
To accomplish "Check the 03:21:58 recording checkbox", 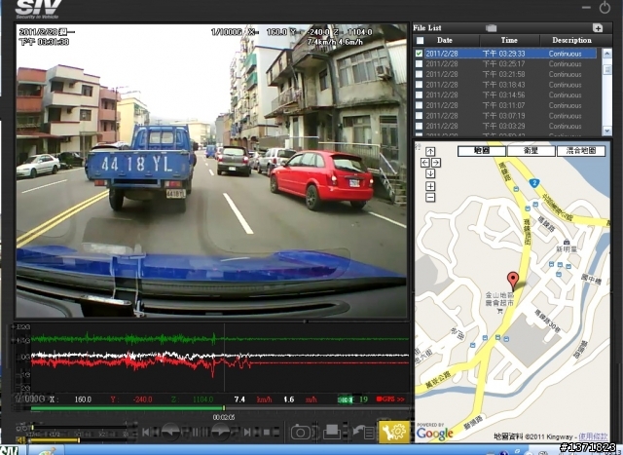I will point(419,74).
